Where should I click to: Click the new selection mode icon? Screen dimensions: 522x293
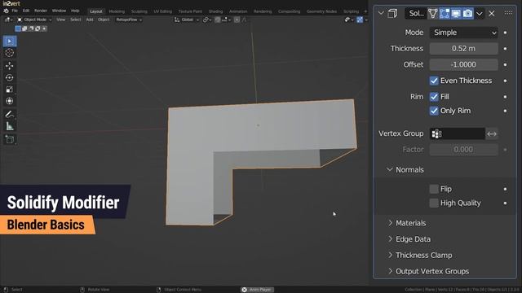(18, 29)
